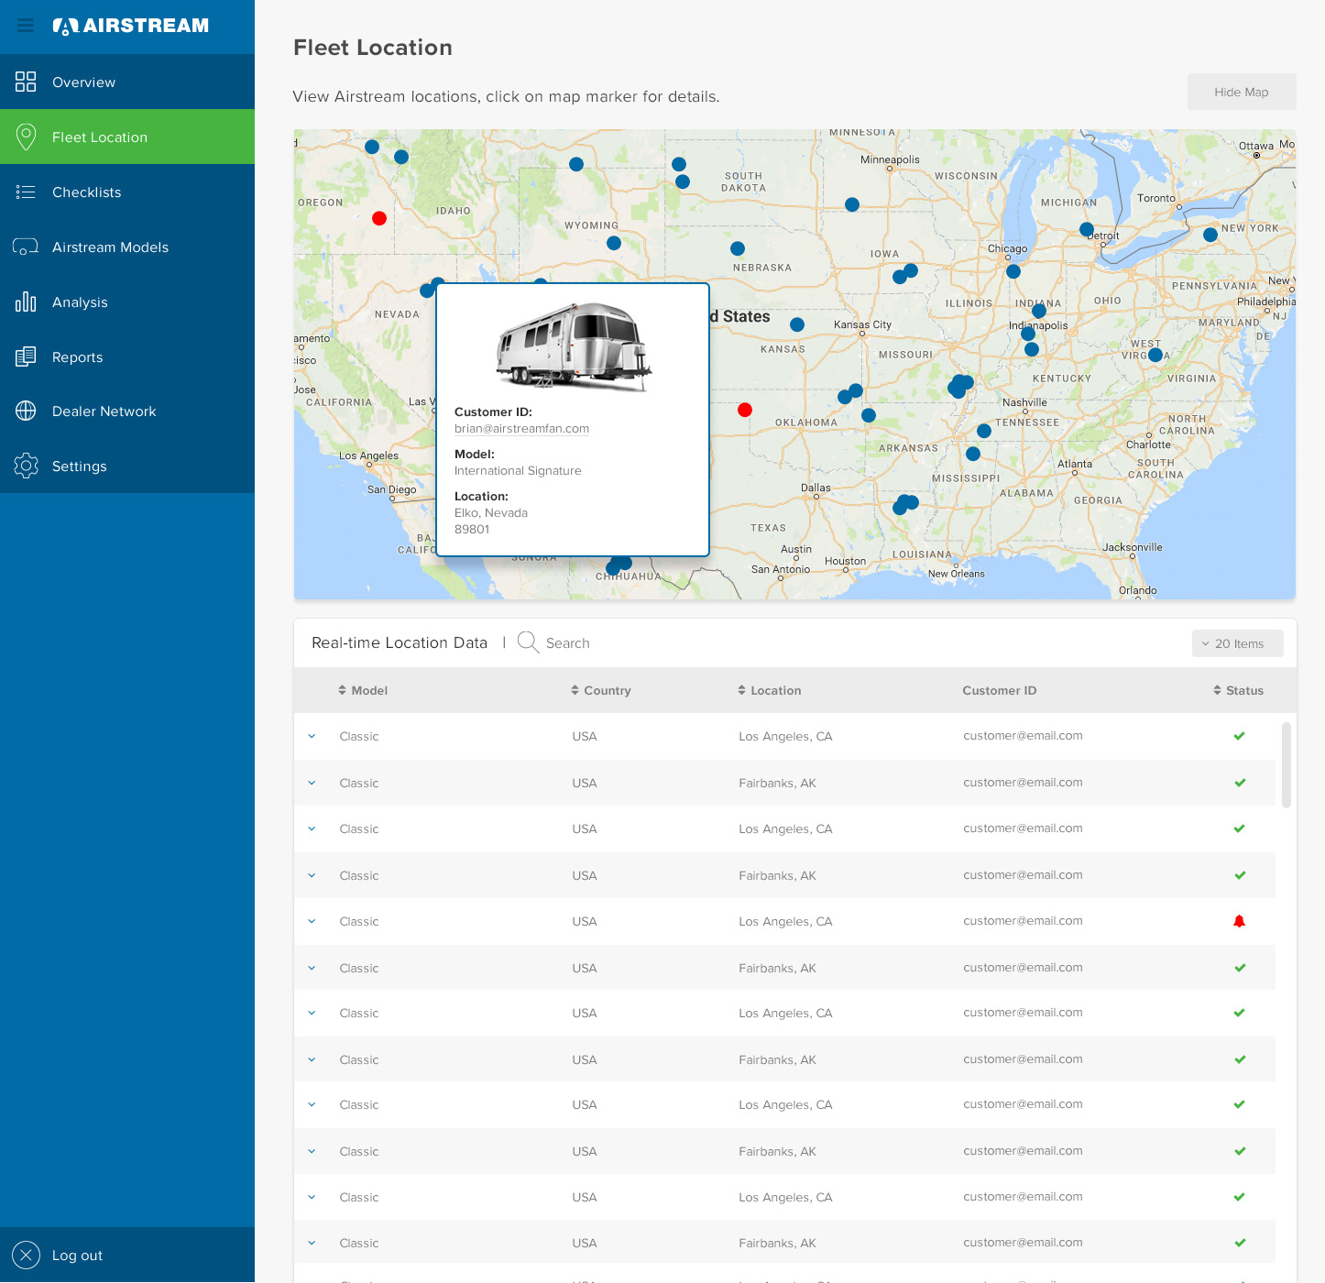
Task: Click the blue marker in West Virginia
Action: pyautogui.click(x=1155, y=355)
